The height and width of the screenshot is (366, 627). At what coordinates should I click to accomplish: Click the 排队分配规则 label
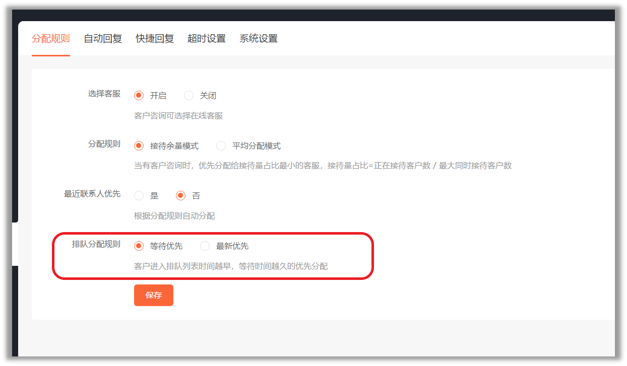96,244
